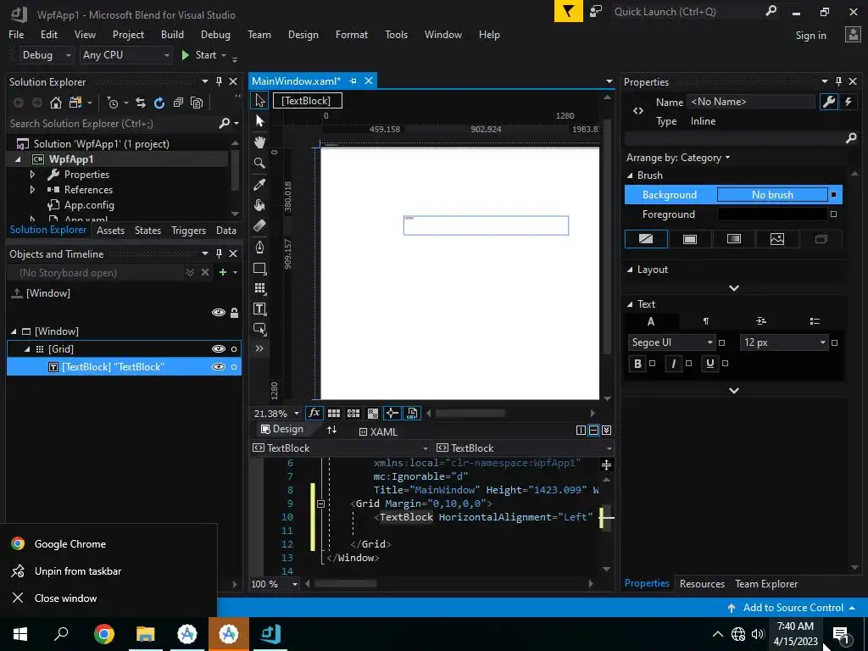This screenshot has width=868, height=651.
Task: Select the Paint Bucket tool
Action: point(259,205)
